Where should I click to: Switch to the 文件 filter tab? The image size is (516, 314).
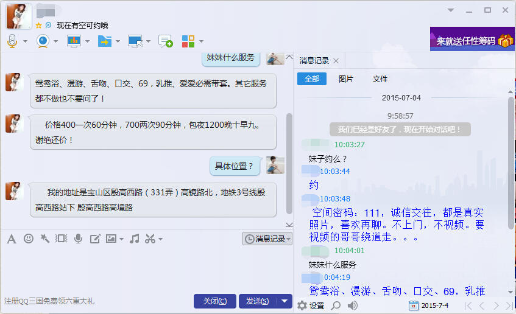[x=380, y=79]
